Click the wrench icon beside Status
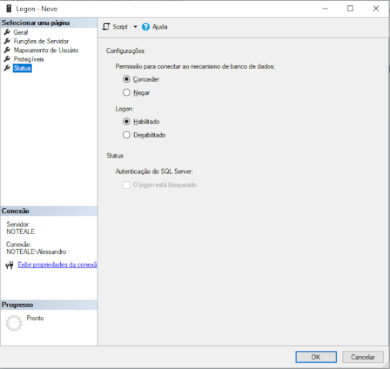Viewport: 390px width, 369px height. tap(7, 68)
